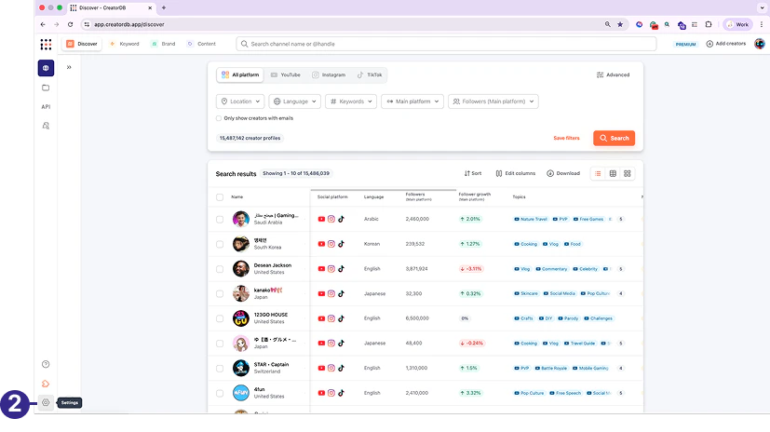The height and width of the screenshot is (432, 770).
Task: Switch to table grid view layout
Action: click(x=613, y=173)
